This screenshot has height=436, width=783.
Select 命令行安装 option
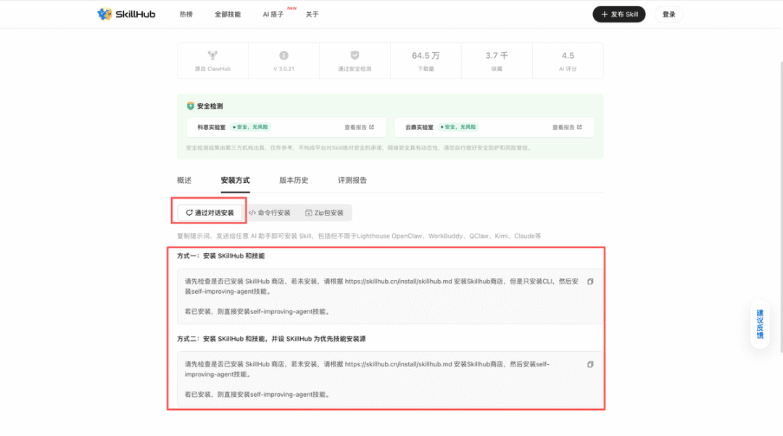coord(270,213)
